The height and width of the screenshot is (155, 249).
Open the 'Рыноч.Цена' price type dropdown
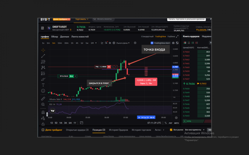point(123,43)
